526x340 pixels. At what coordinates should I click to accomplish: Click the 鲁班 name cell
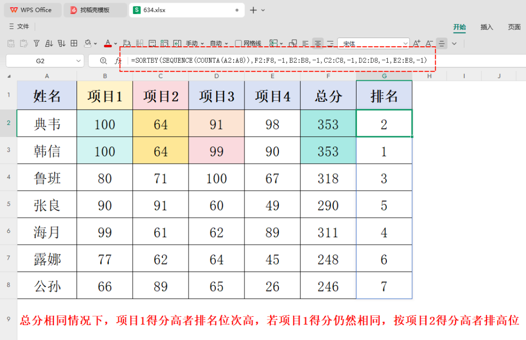click(x=47, y=177)
